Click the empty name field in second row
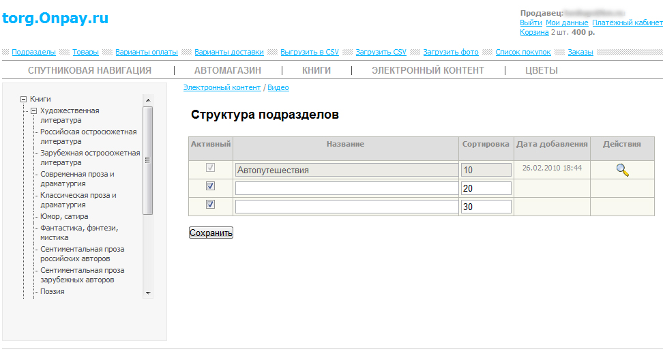The width and height of the screenshot is (663, 356). pos(347,188)
